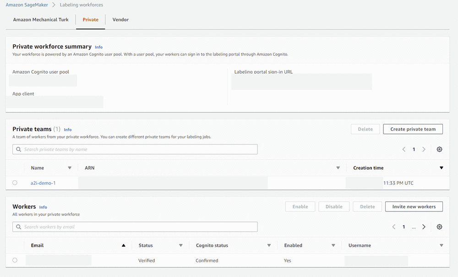
Task: Select the worker row radio button
Action: point(15,260)
